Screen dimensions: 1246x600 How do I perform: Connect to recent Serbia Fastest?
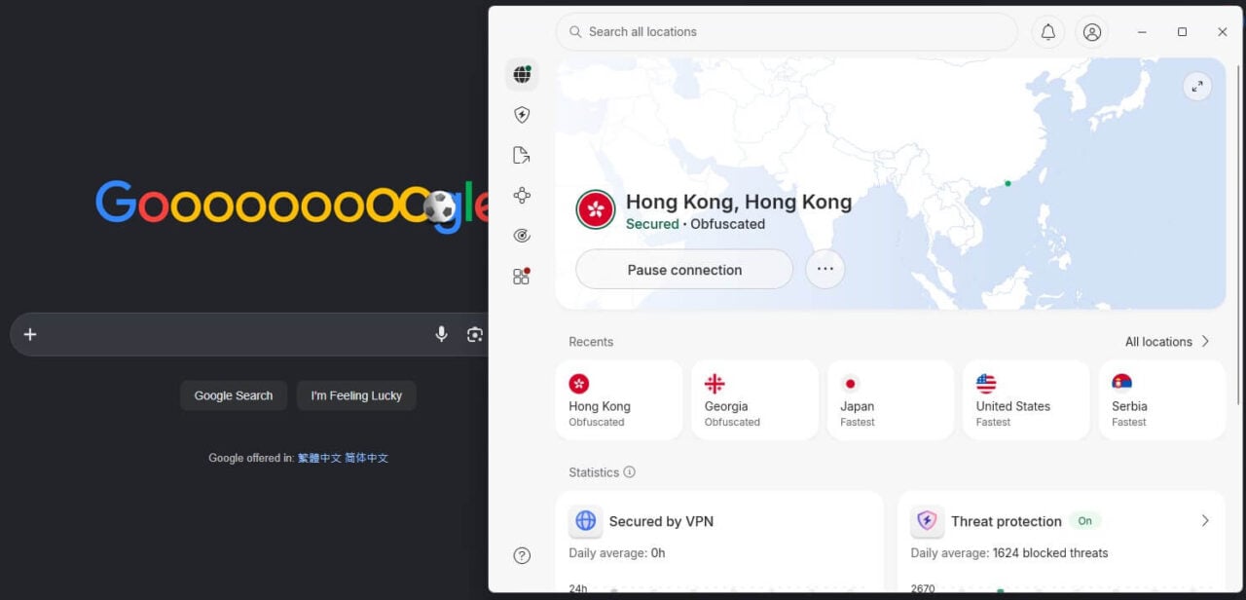1162,400
